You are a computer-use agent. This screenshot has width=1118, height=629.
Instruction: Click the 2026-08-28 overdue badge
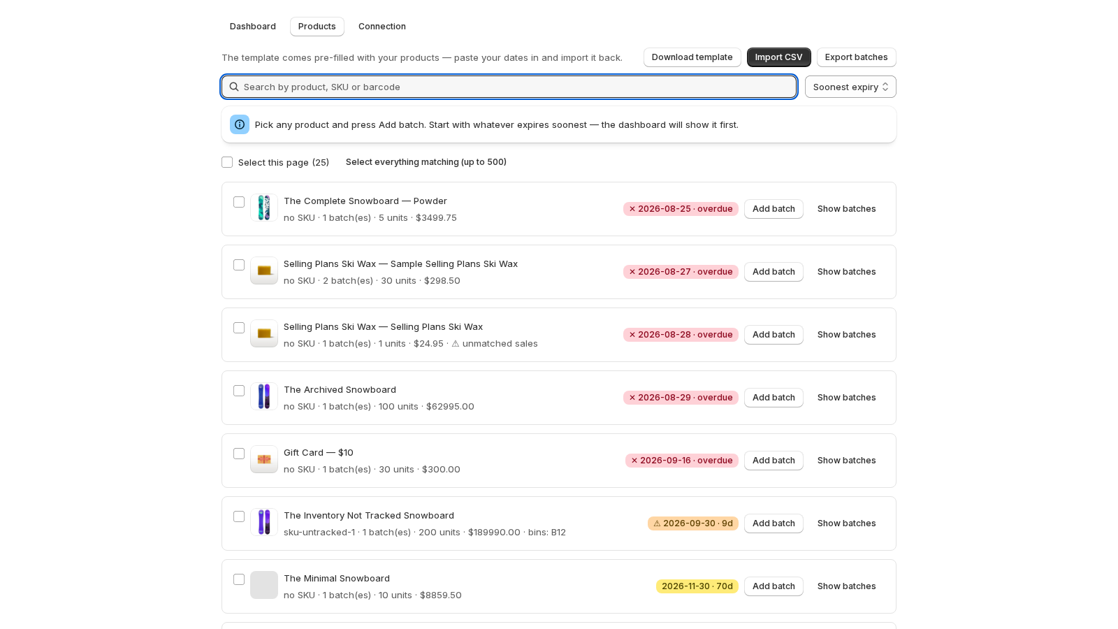pyautogui.click(x=681, y=335)
